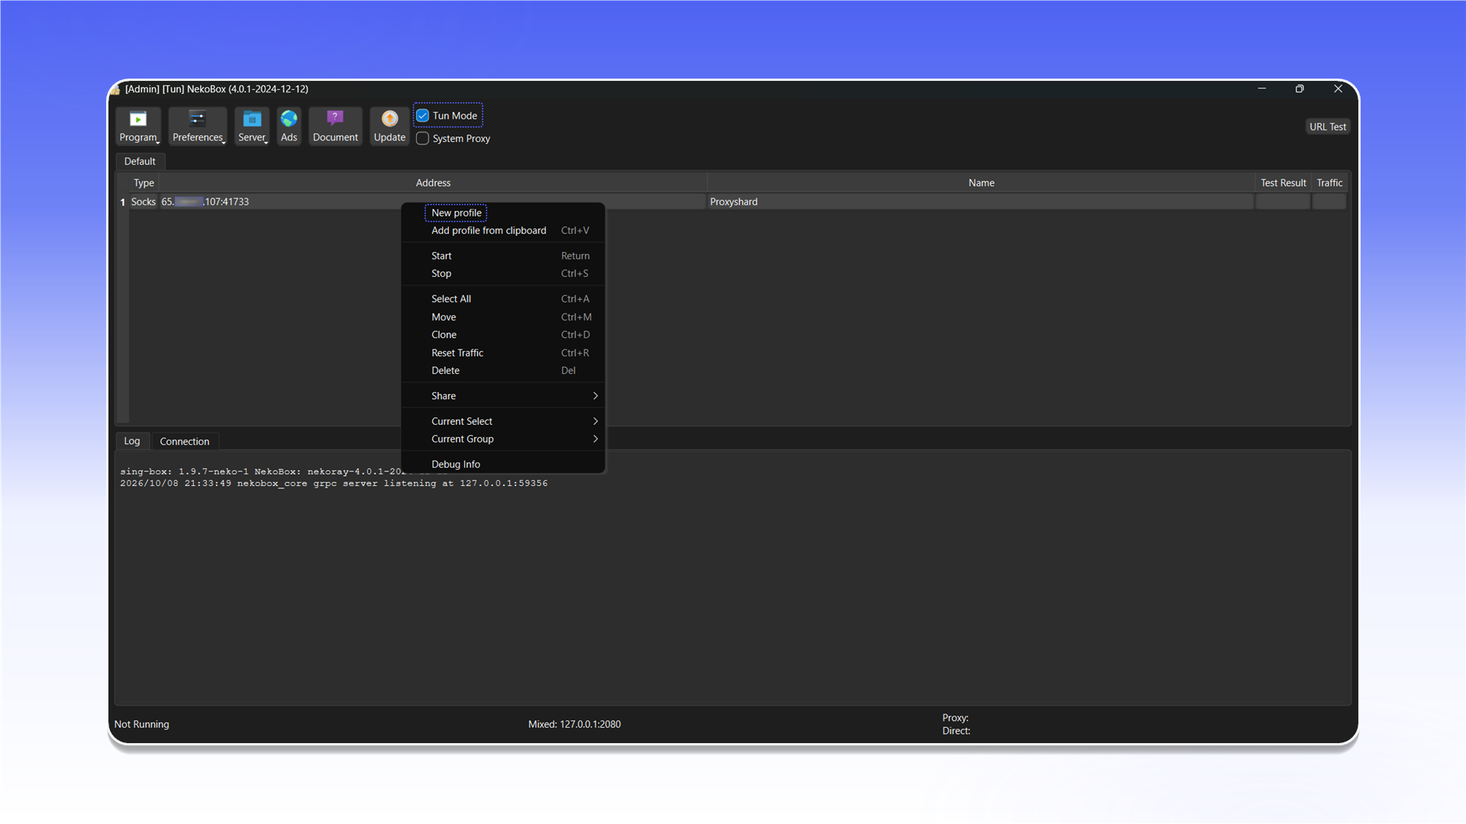Sort by the Address column header
The width and height of the screenshot is (1466, 824).
pyautogui.click(x=433, y=183)
